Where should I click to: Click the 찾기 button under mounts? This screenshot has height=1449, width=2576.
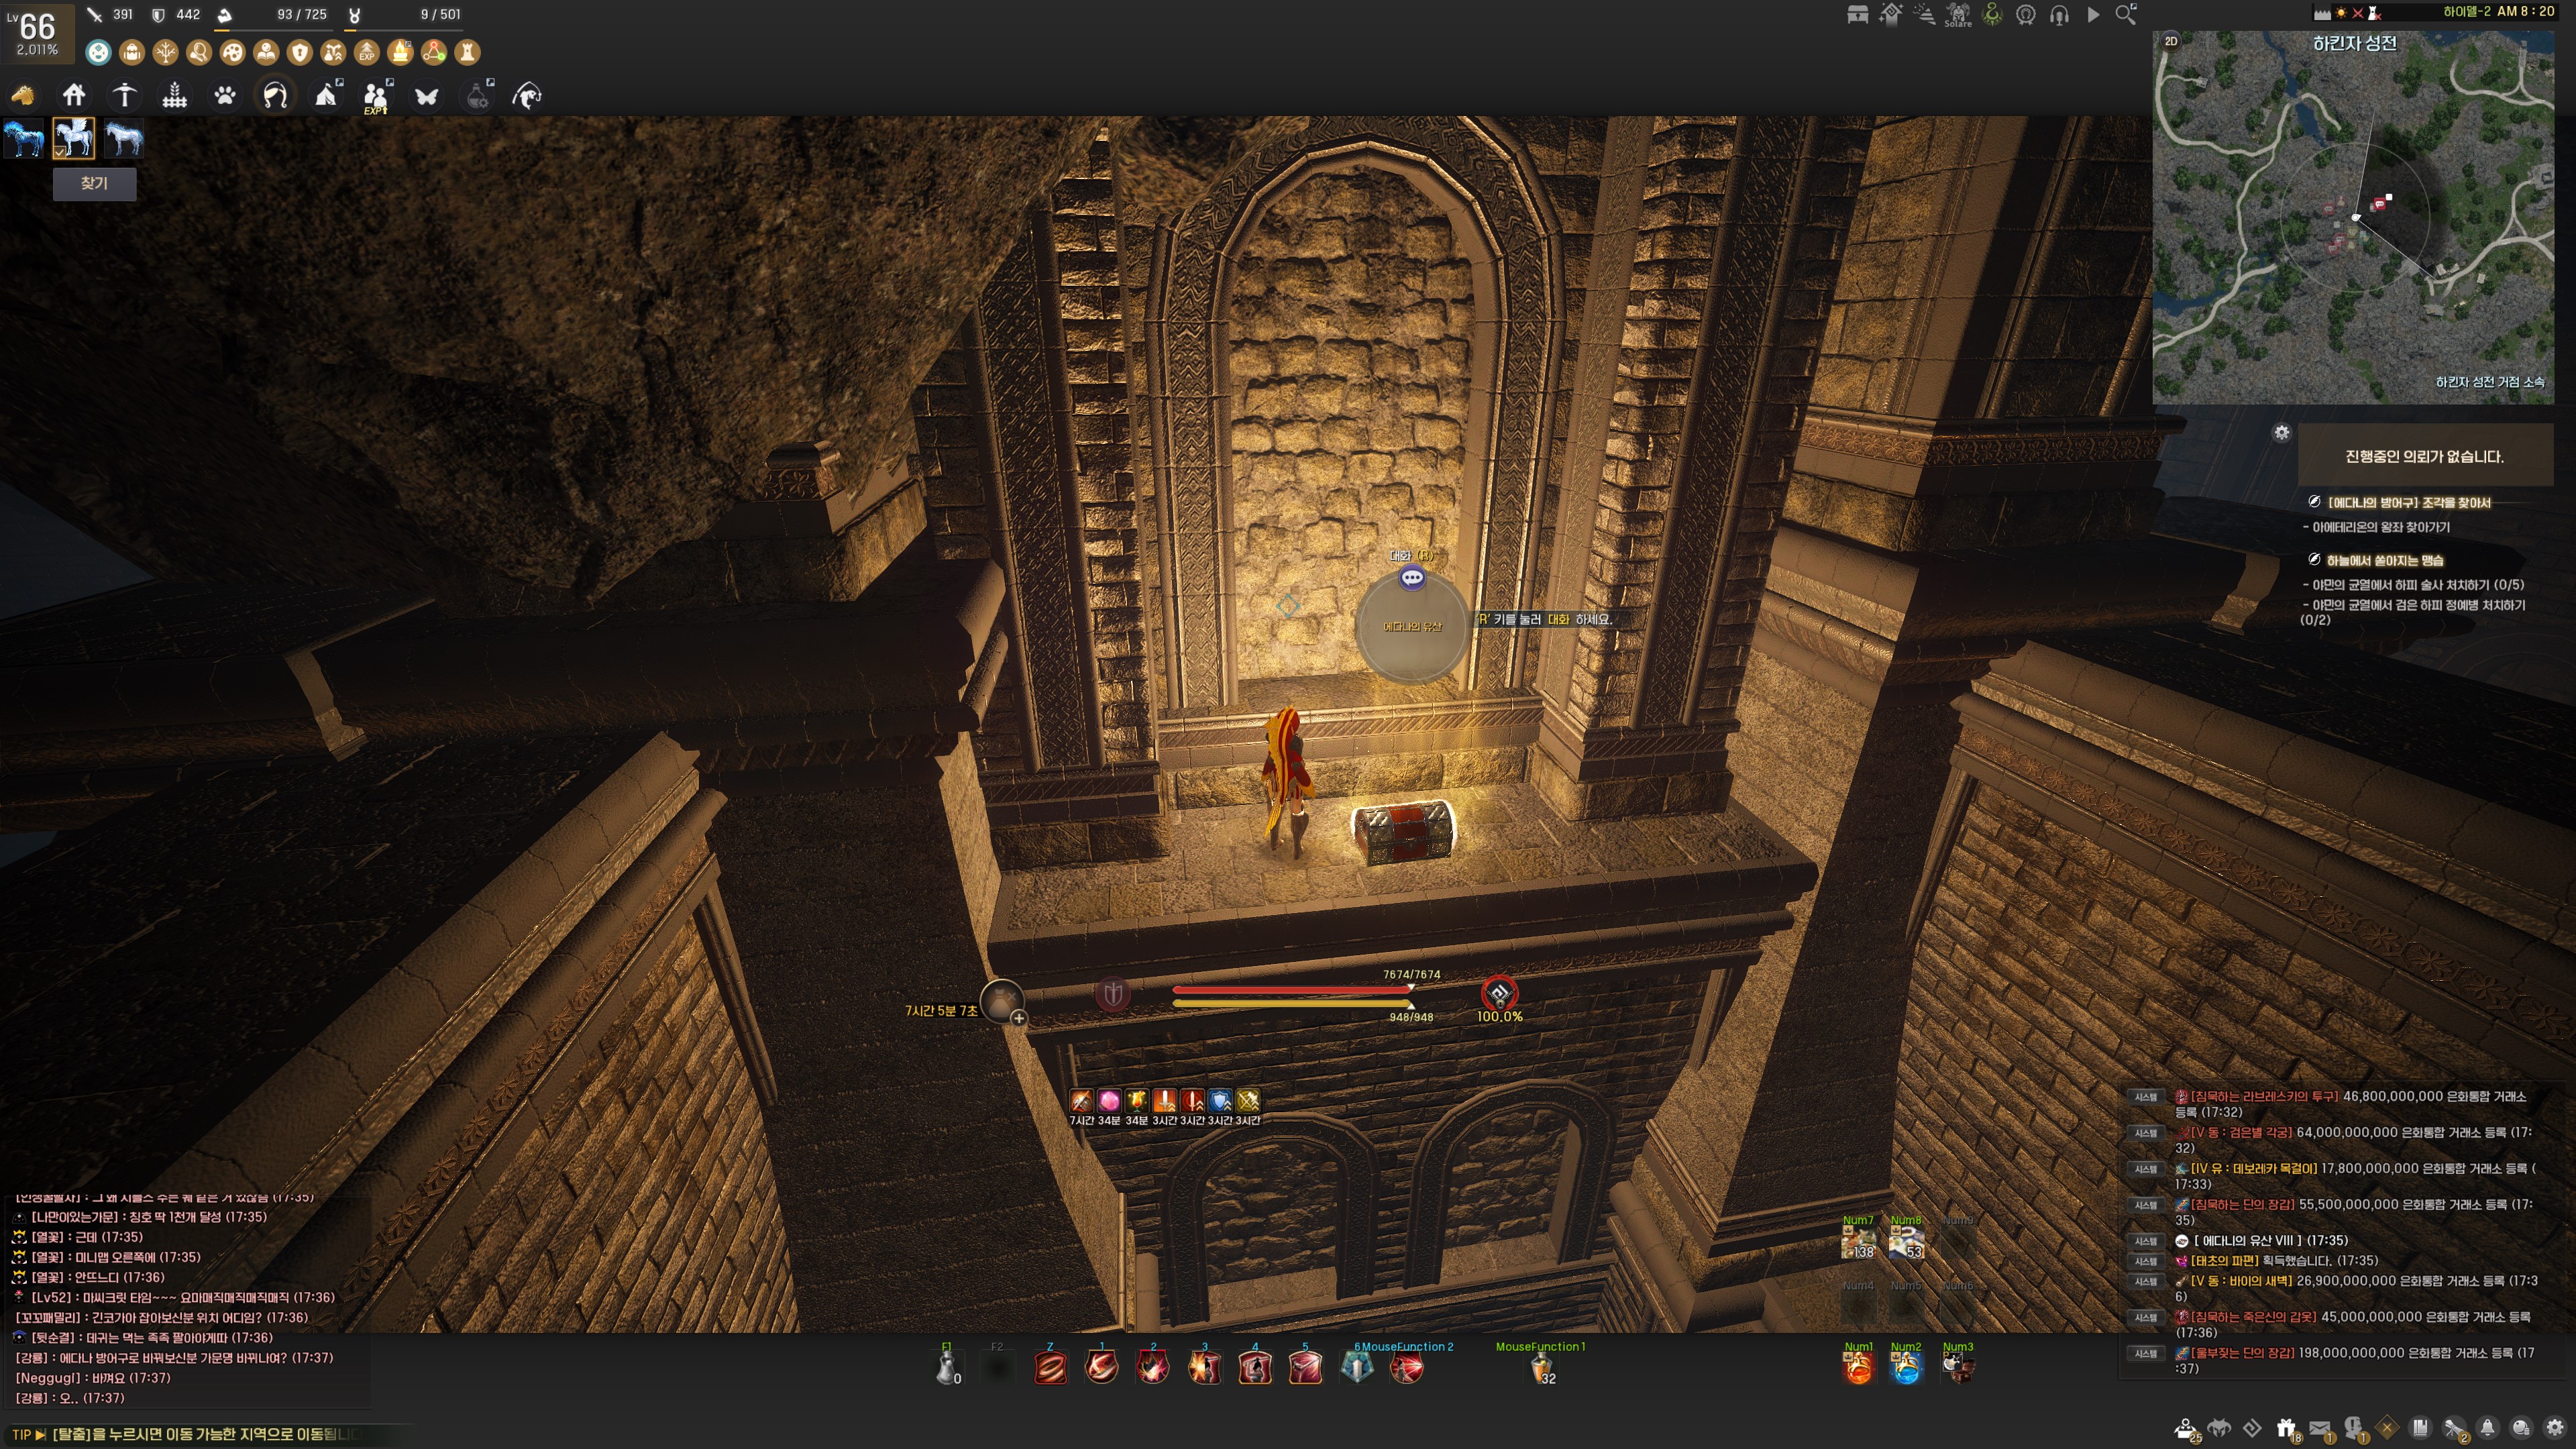[x=94, y=183]
